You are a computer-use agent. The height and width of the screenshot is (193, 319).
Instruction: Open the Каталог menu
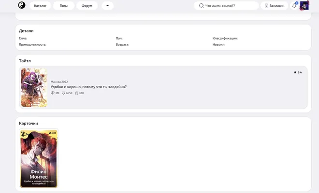[40, 6]
